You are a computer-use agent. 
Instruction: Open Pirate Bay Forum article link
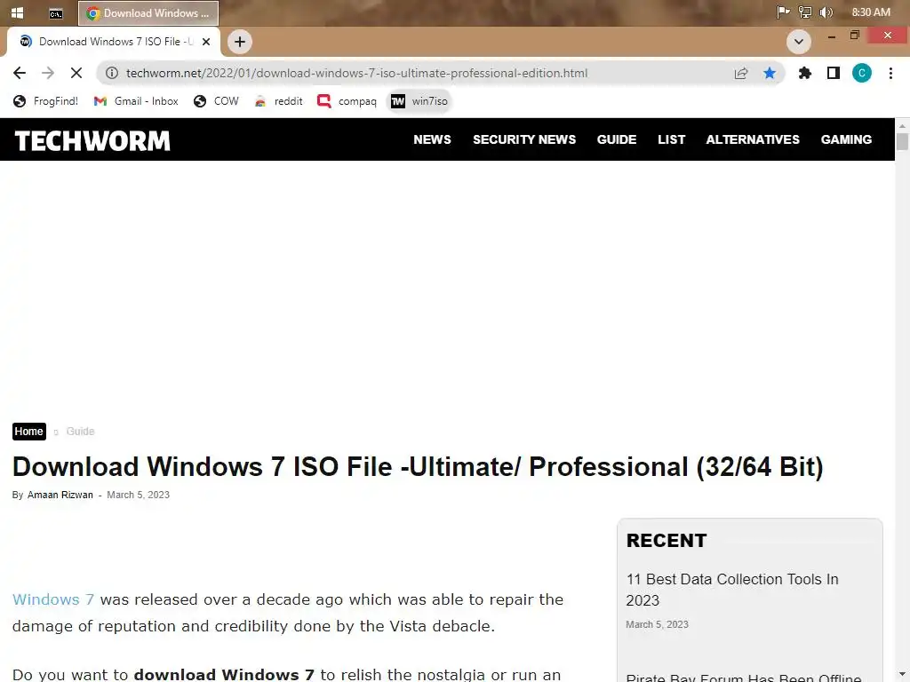(744, 677)
